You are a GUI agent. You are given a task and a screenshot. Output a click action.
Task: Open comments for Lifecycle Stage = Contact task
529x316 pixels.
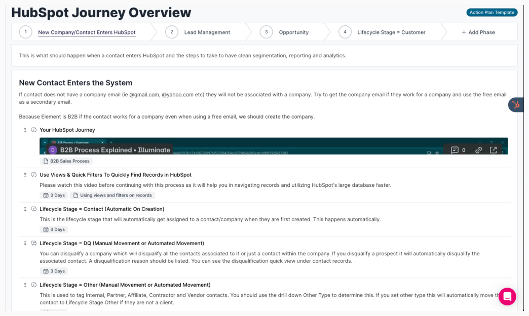click(x=34, y=209)
